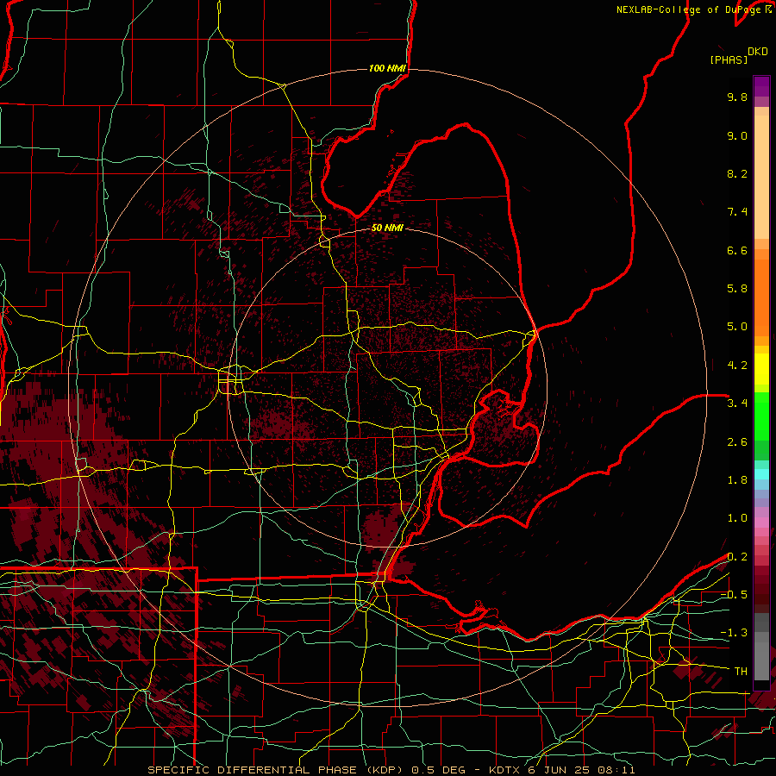Click the 7.4 legend value
Image resolution: width=776 pixels, height=776 pixels.
click(x=737, y=212)
